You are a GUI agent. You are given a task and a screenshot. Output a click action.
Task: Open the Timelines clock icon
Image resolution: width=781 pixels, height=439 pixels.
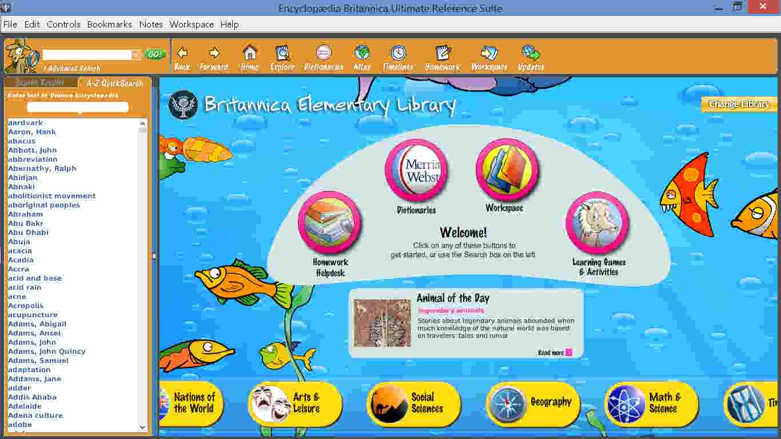(399, 54)
